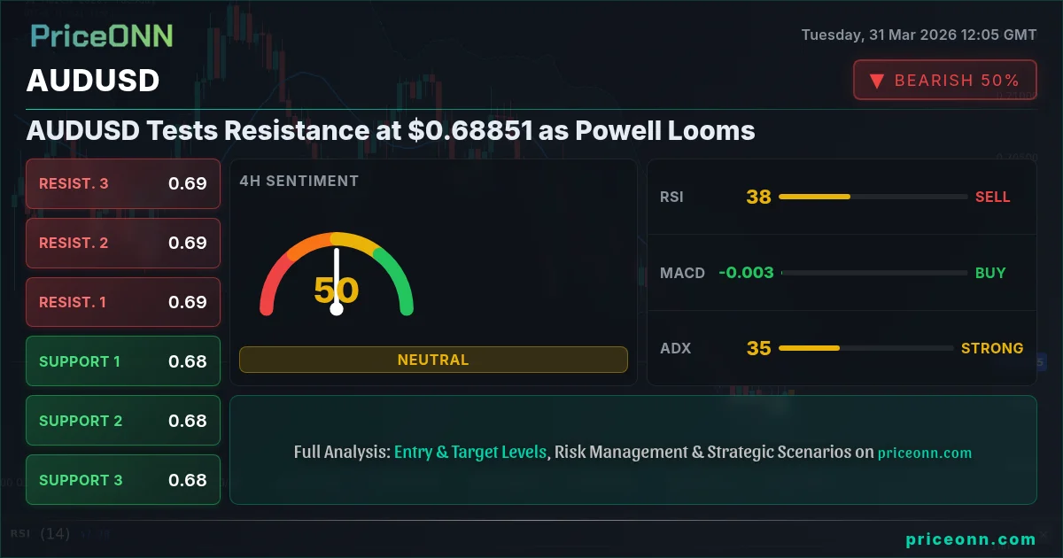Select the Resist. 3 level card
The height and width of the screenshot is (558, 1063).
[x=123, y=183]
